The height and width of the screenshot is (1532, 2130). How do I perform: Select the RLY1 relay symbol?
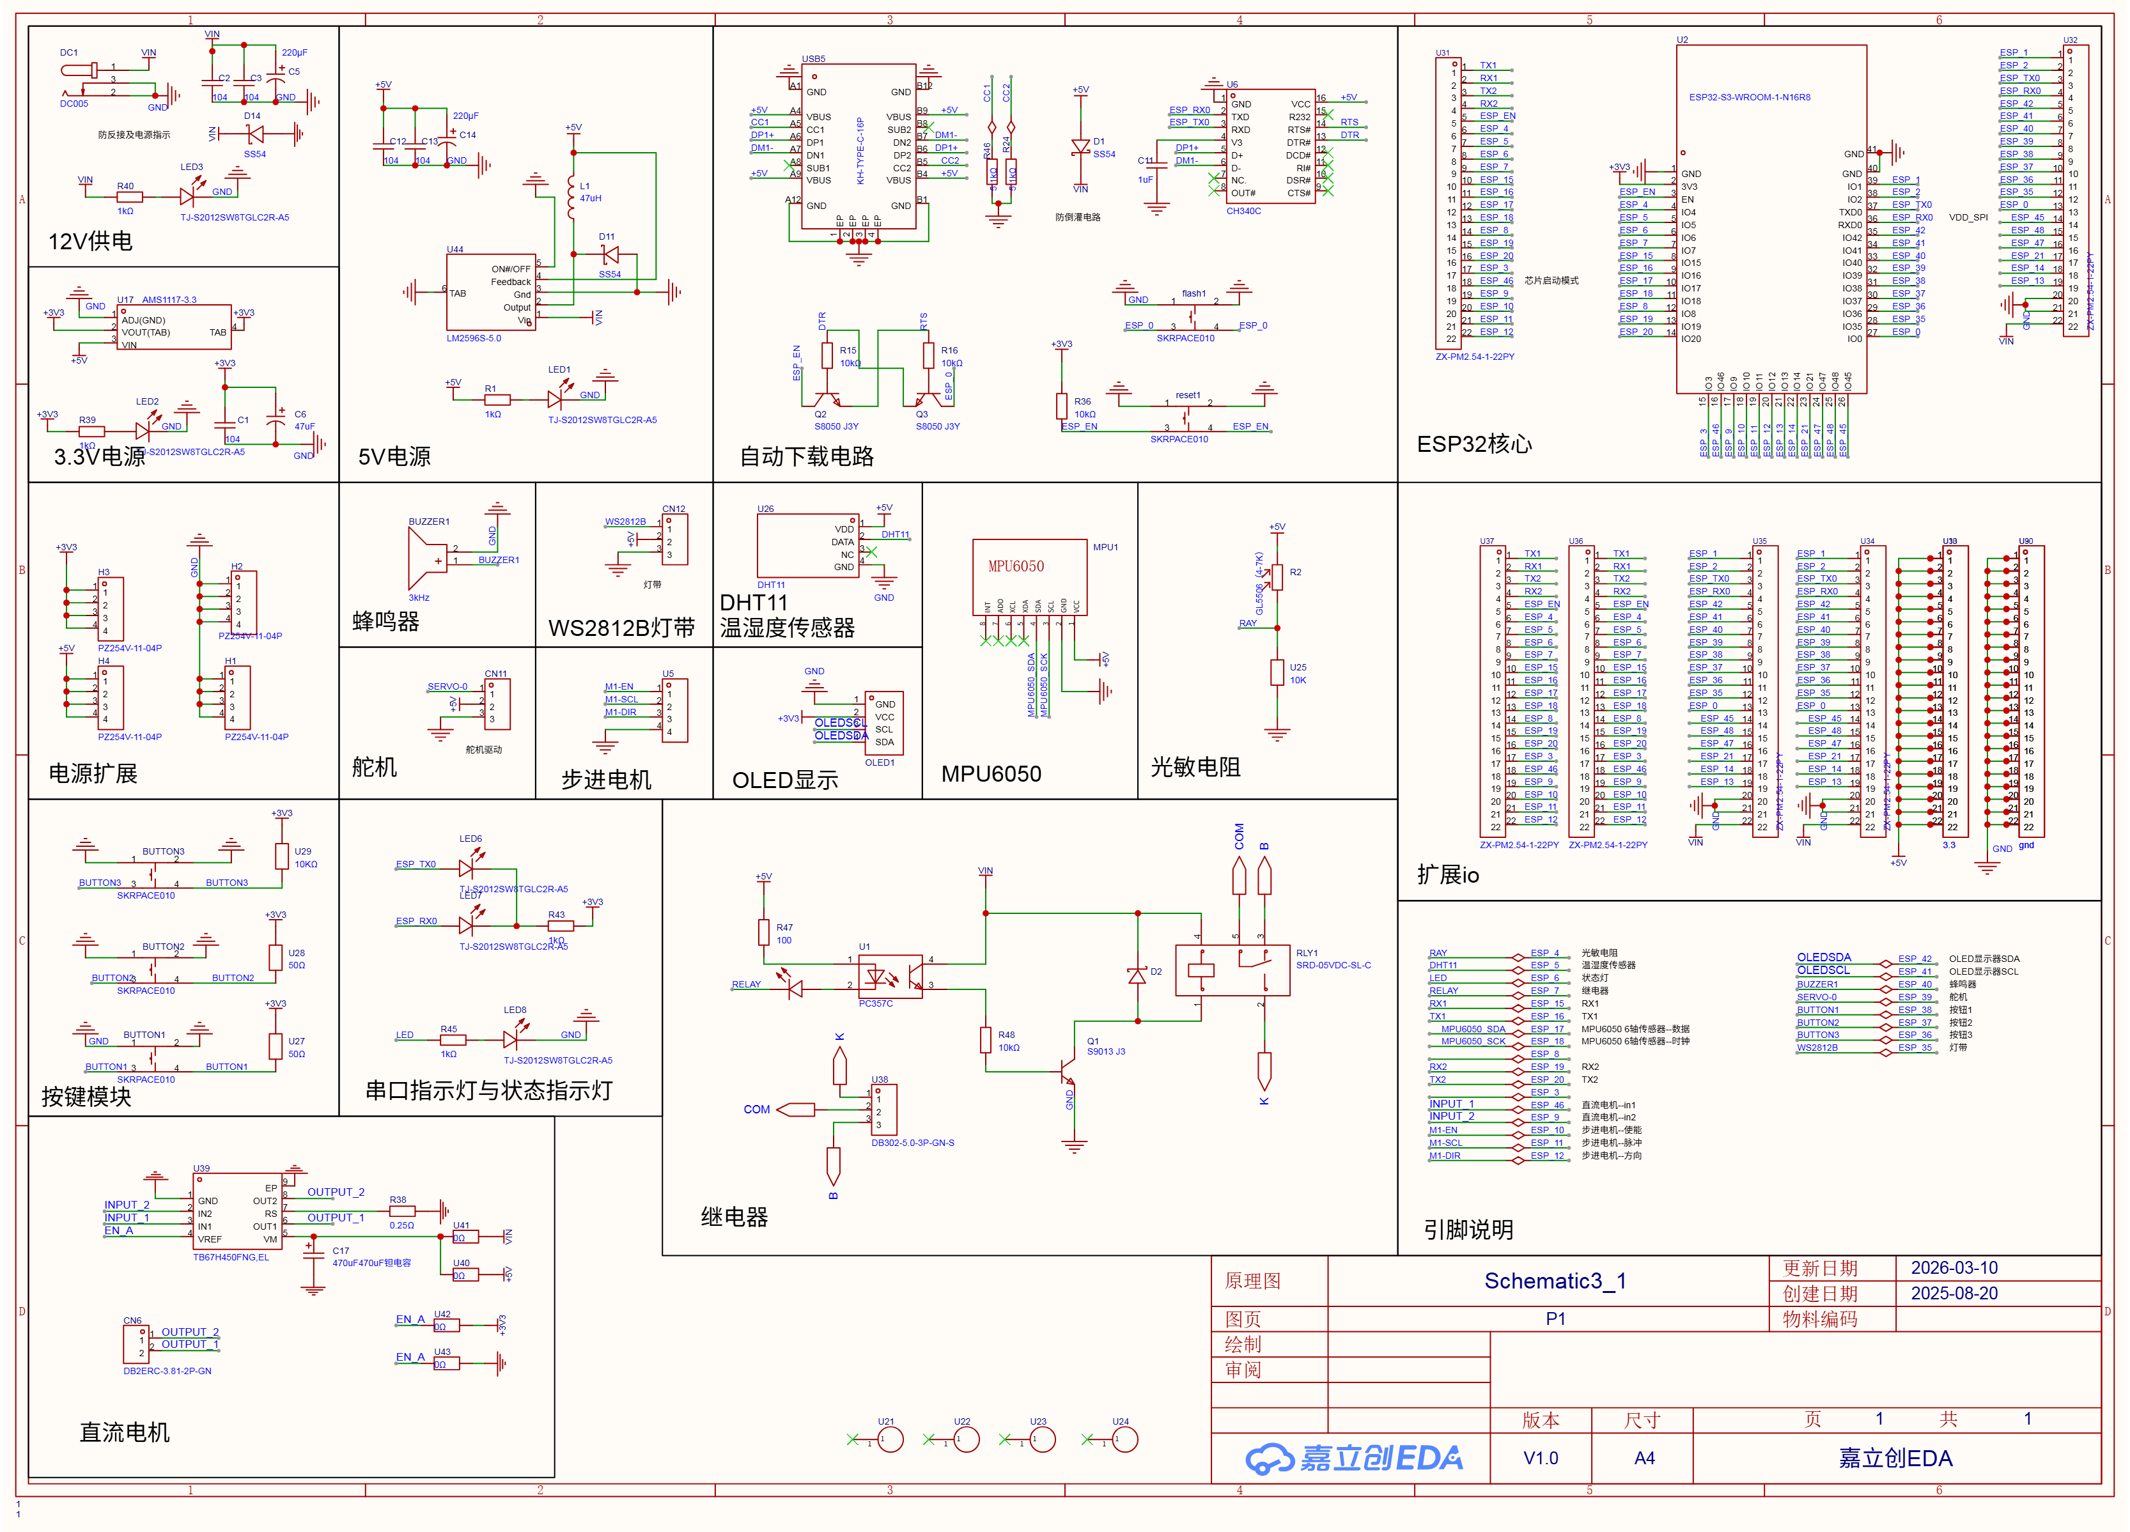point(1232,970)
